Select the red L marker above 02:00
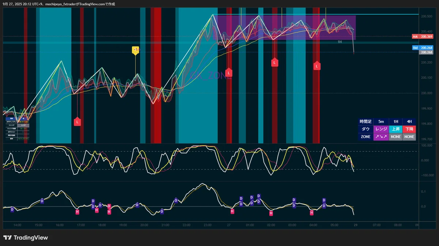Image resolution: width=439 pixels, height=246 pixels. point(274,62)
